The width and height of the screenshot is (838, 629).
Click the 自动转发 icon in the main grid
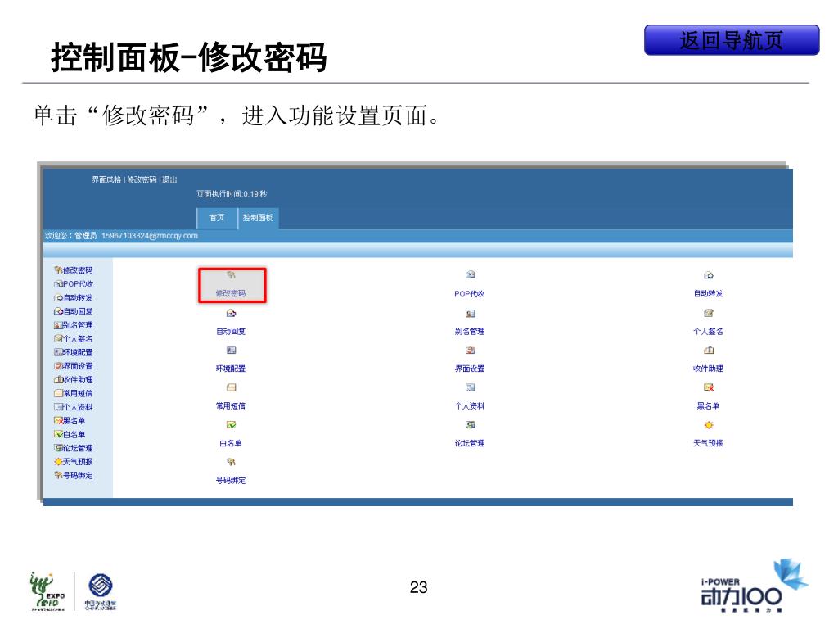tap(708, 276)
